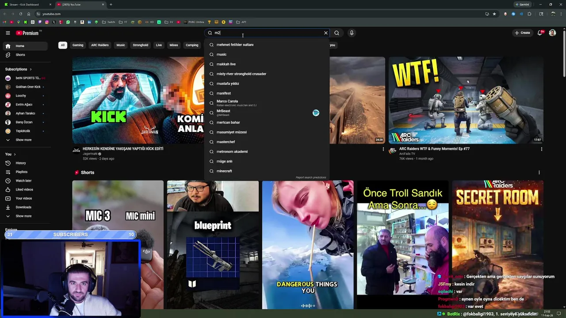Click the YouTube Premium logo
Viewport: 566px width, 318px height.
click(x=27, y=33)
